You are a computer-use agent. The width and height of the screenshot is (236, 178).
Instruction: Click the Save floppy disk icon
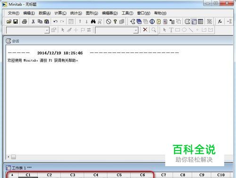(x=16, y=22)
